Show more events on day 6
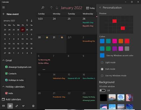141x110 pixels. [x=44, y=69]
